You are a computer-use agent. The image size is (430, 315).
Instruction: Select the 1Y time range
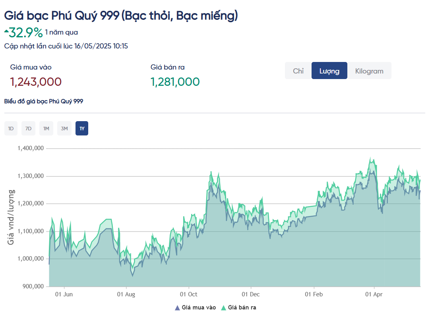tap(82, 128)
